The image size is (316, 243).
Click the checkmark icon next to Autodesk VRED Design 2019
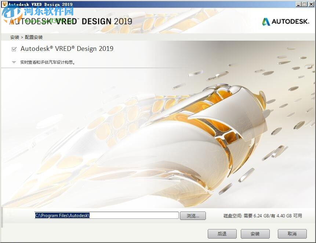point(15,48)
